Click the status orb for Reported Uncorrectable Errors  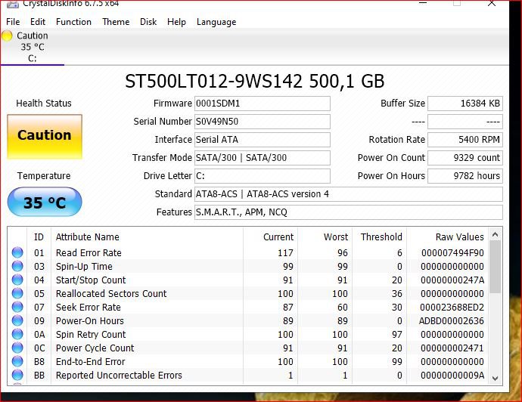[17, 376]
